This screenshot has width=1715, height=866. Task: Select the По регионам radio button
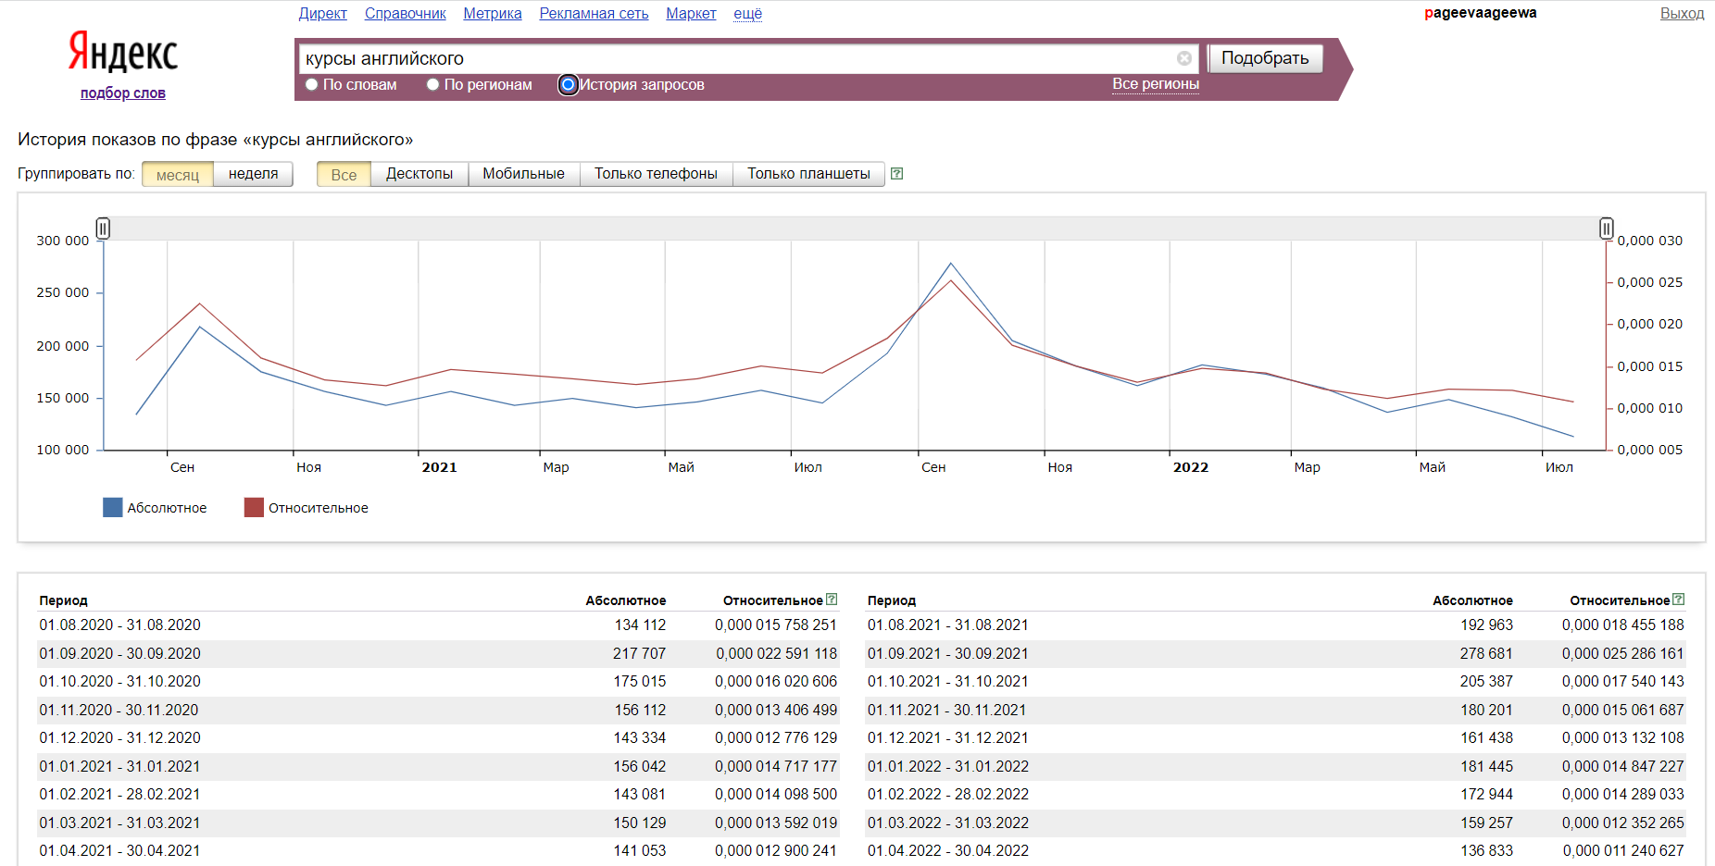[x=432, y=85]
